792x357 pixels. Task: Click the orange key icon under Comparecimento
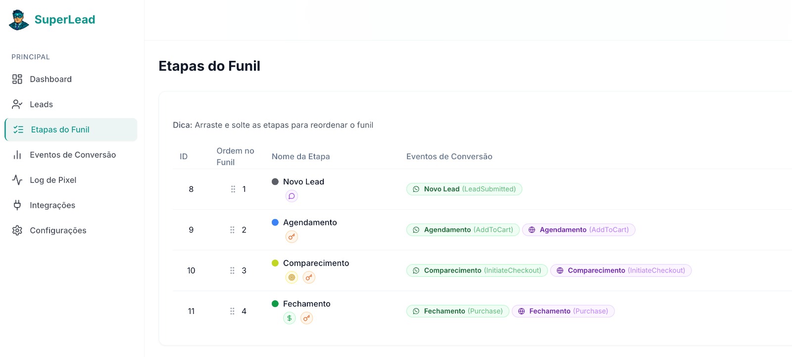coord(309,277)
